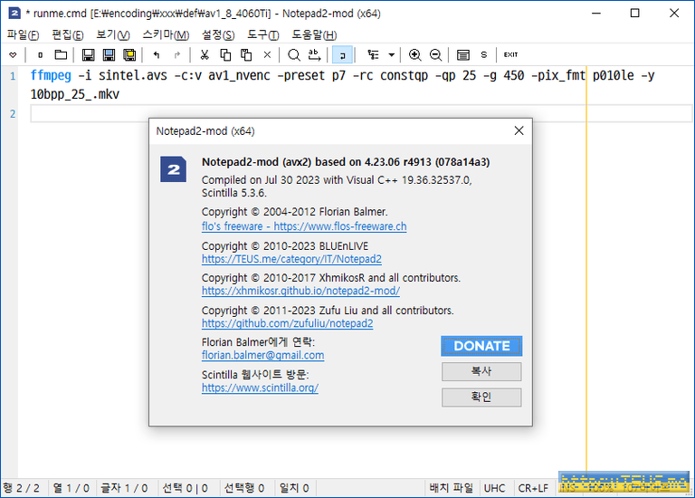The height and width of the screenshot is (498, 695).
Task: Click line number 2 in the margin
Action: click(13, 114)
